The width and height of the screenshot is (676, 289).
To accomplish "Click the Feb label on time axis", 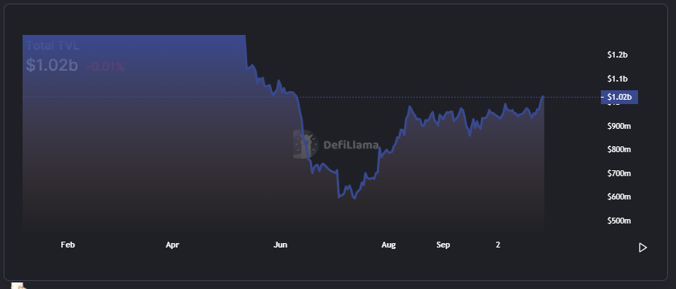I will [x=68, y=245].
